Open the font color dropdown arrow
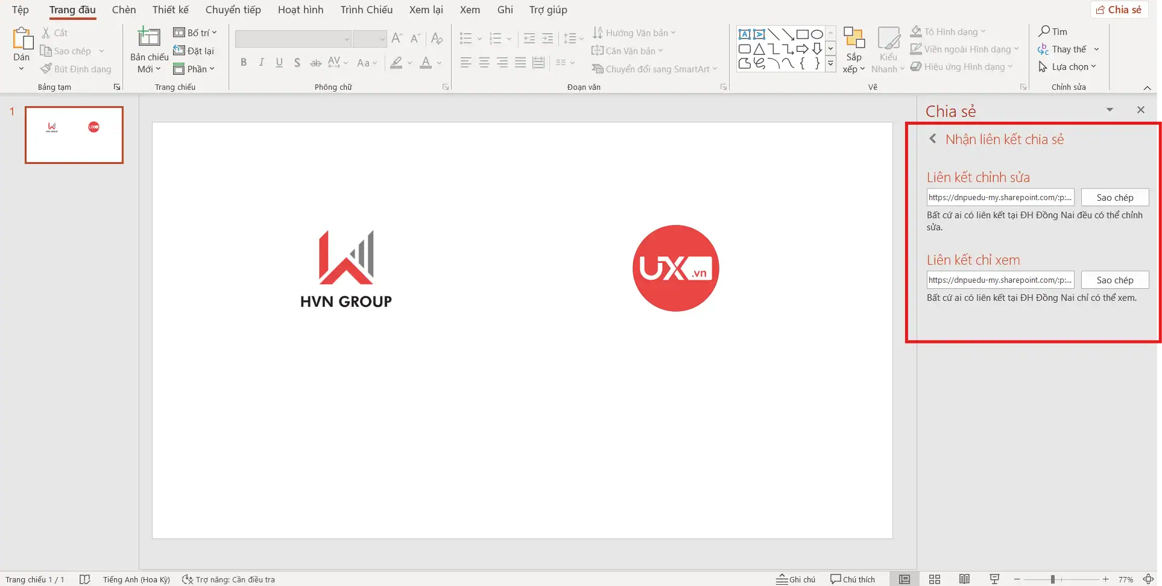The width and height of the screenshot is (1162, 586). click(x=438, y=63)
